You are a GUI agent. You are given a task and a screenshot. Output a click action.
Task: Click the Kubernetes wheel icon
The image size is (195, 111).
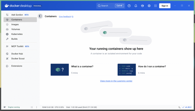click(7, 34)
